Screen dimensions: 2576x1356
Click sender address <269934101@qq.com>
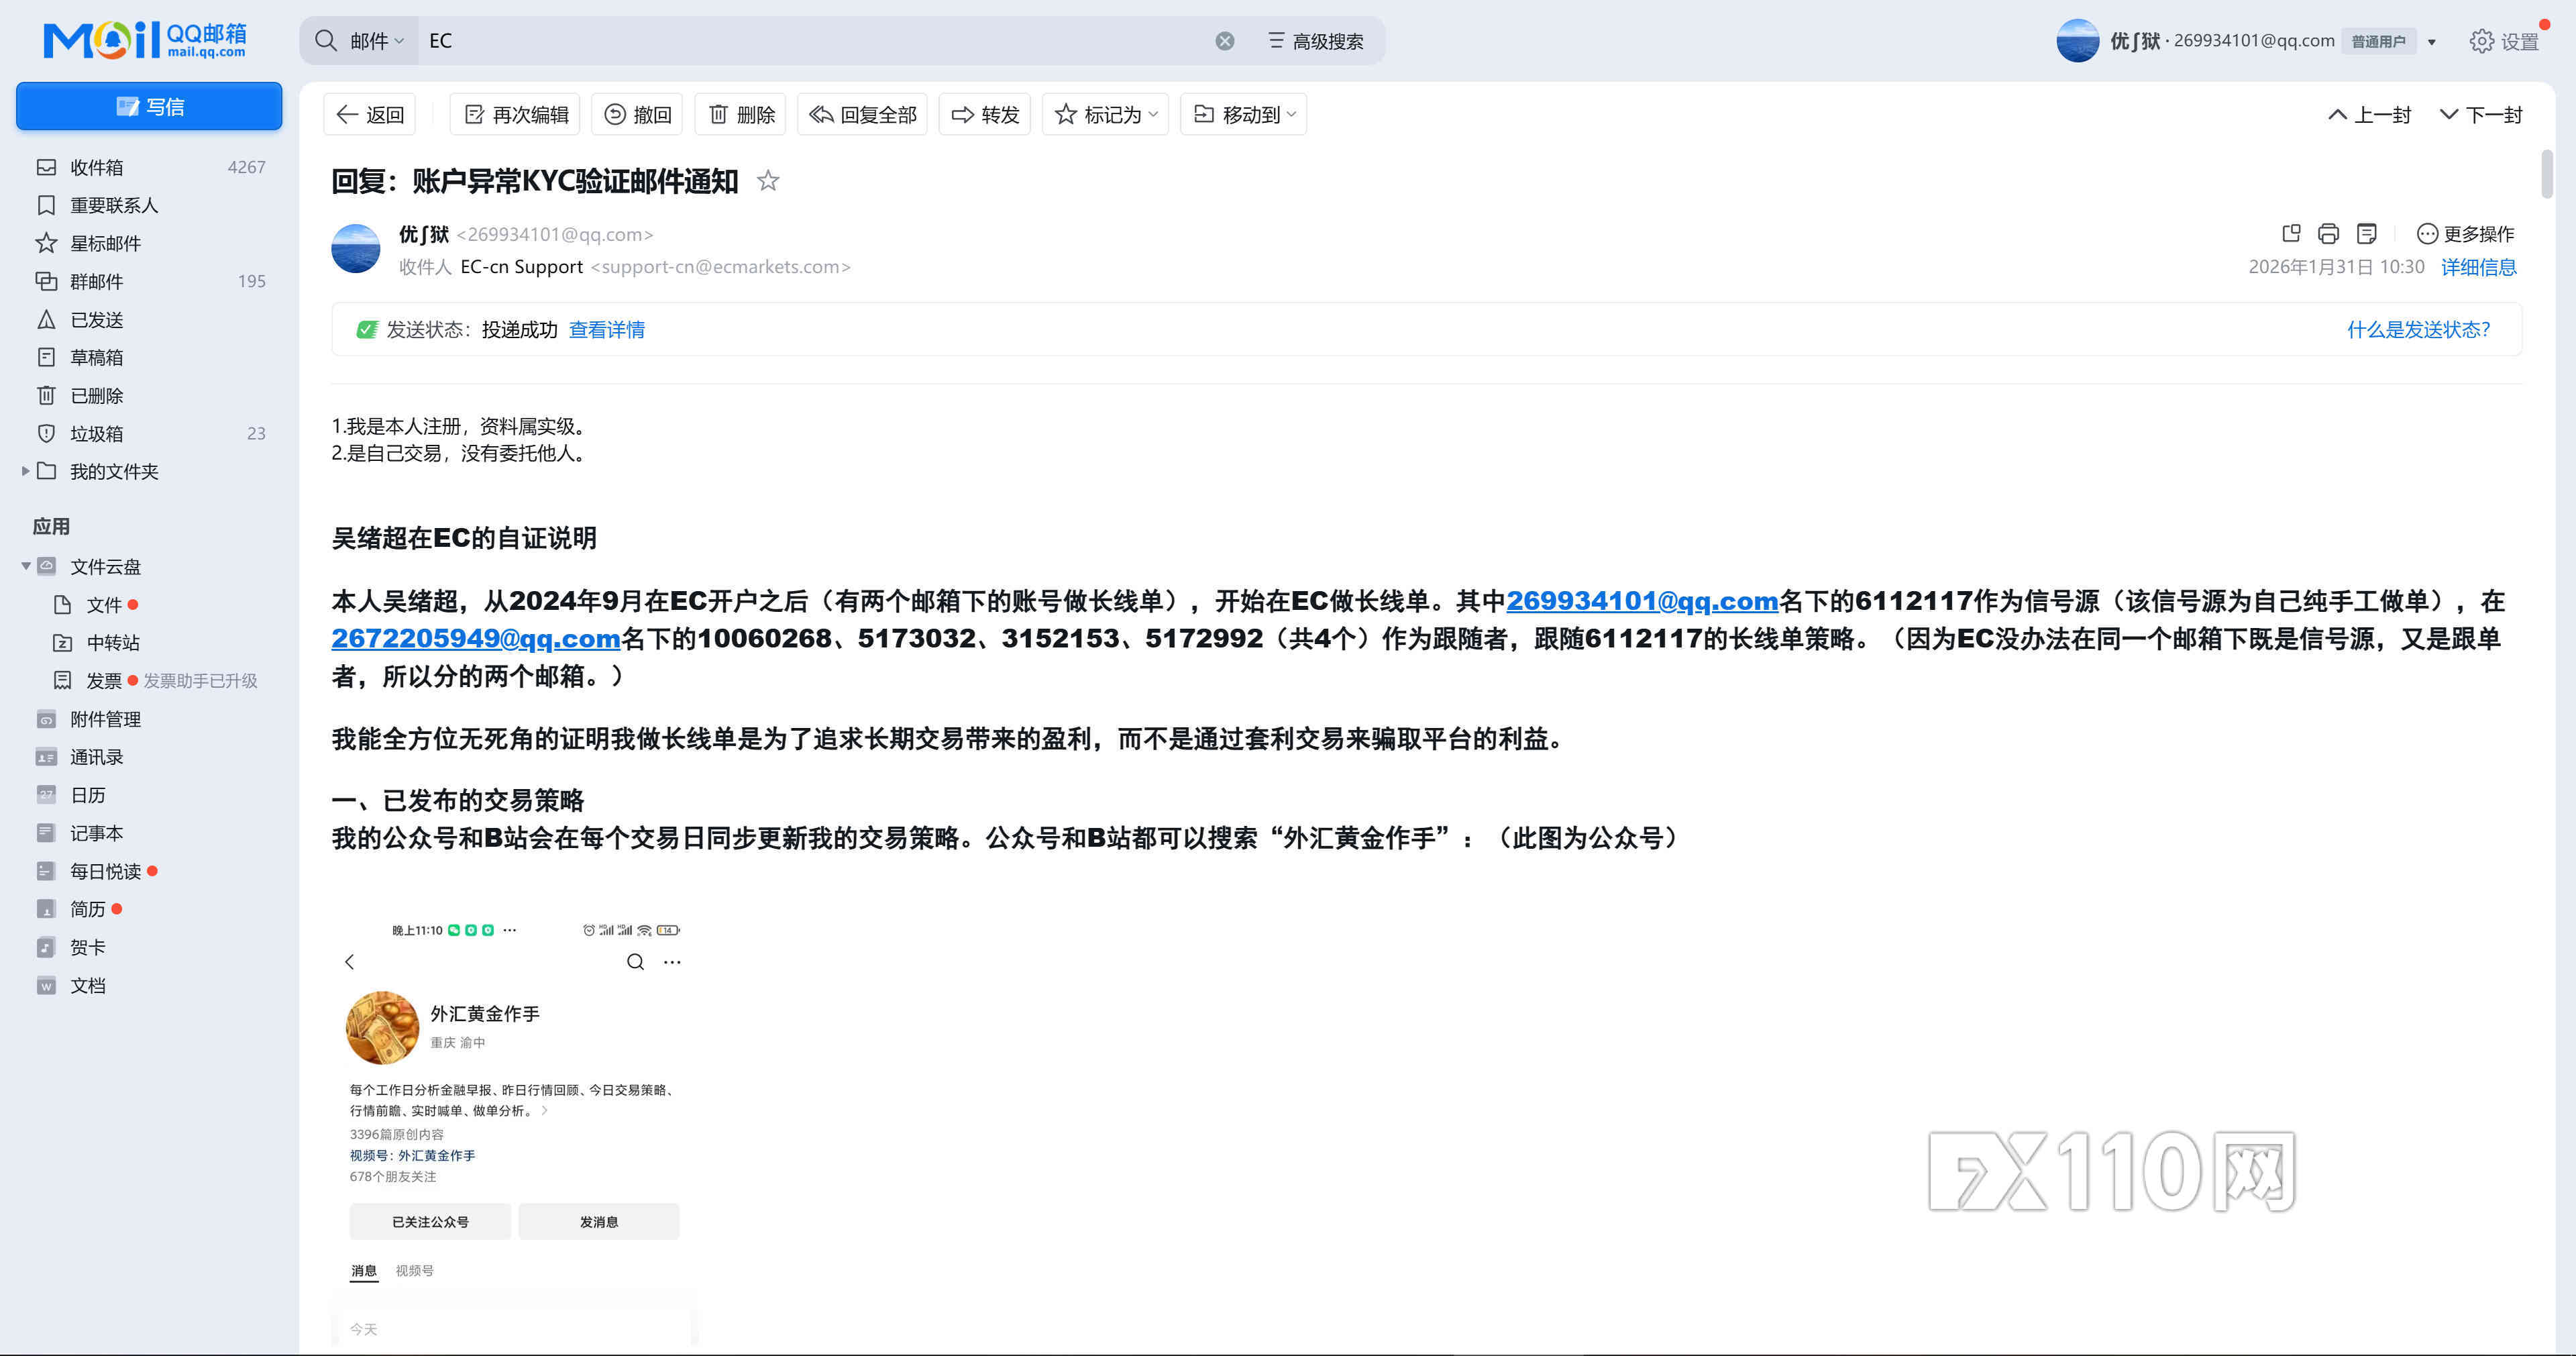tap(555, 234)
